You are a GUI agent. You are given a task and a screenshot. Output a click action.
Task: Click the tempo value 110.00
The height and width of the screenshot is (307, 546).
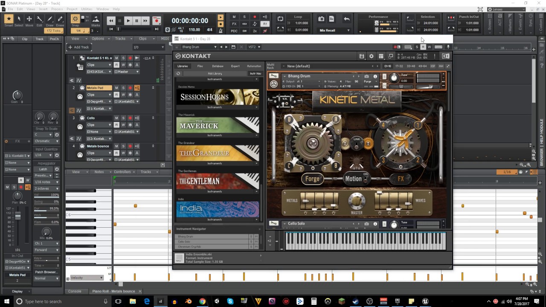coord(194,30)
